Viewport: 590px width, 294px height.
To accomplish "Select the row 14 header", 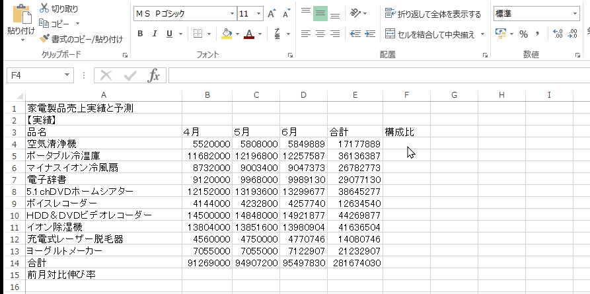I will point(13,262).
